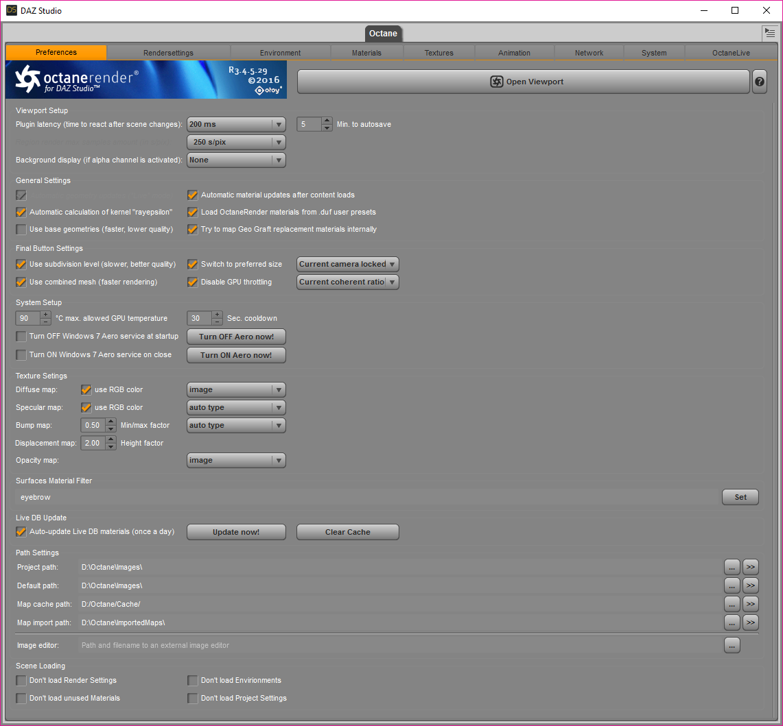Switch to the Rendersettings tab
This screenshot has height=726, width=783.
(168, 53)
